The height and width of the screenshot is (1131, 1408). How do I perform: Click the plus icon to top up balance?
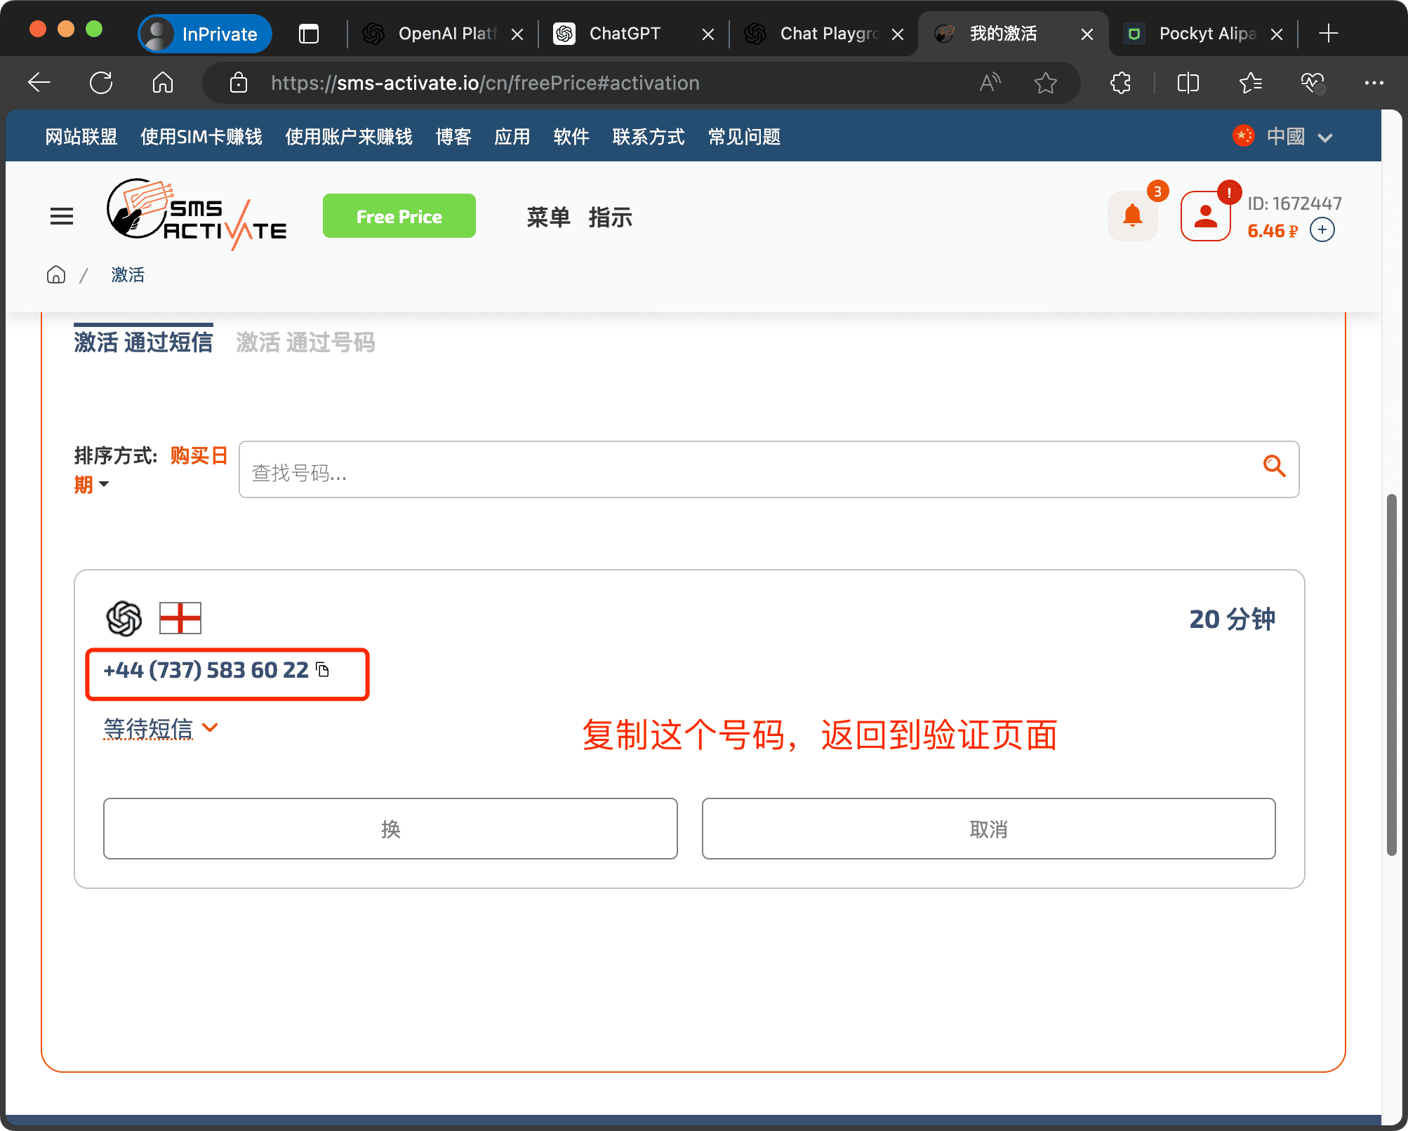[1322, 230]
